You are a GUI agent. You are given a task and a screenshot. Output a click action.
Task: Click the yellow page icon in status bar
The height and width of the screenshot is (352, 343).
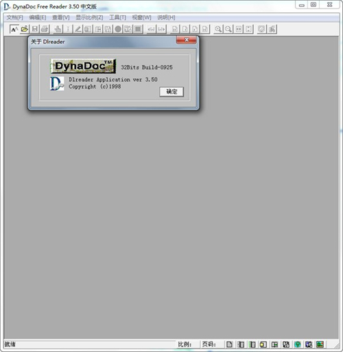point(263,344)
